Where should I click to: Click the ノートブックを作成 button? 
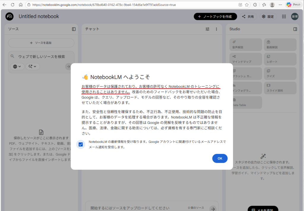tap(215, 17)
